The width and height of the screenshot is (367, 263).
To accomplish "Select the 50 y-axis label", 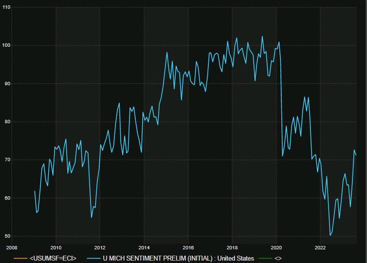I will tap(7, 236).
